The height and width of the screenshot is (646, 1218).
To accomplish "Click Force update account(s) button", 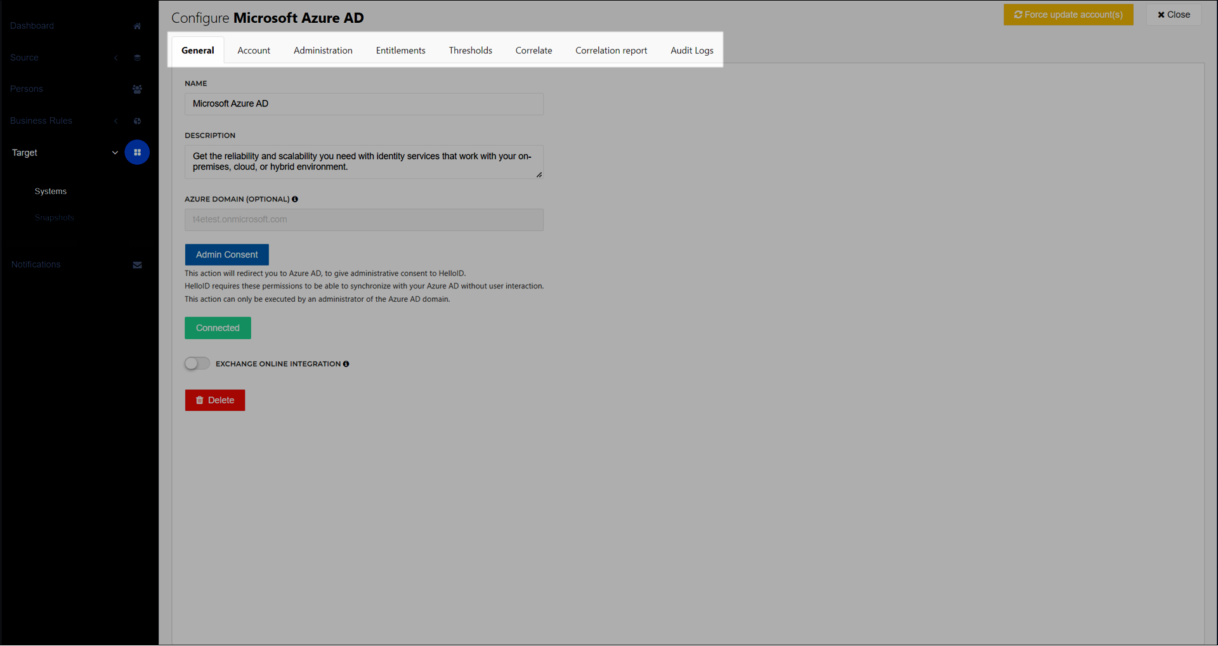I will point(1068,15).
